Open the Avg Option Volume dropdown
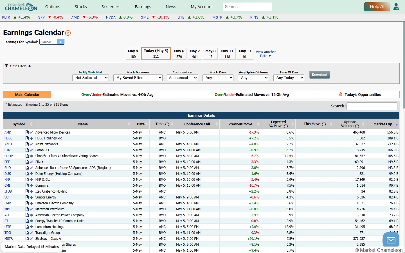The width and height of the screenshot is (405, 253). (x=253, y=78)
